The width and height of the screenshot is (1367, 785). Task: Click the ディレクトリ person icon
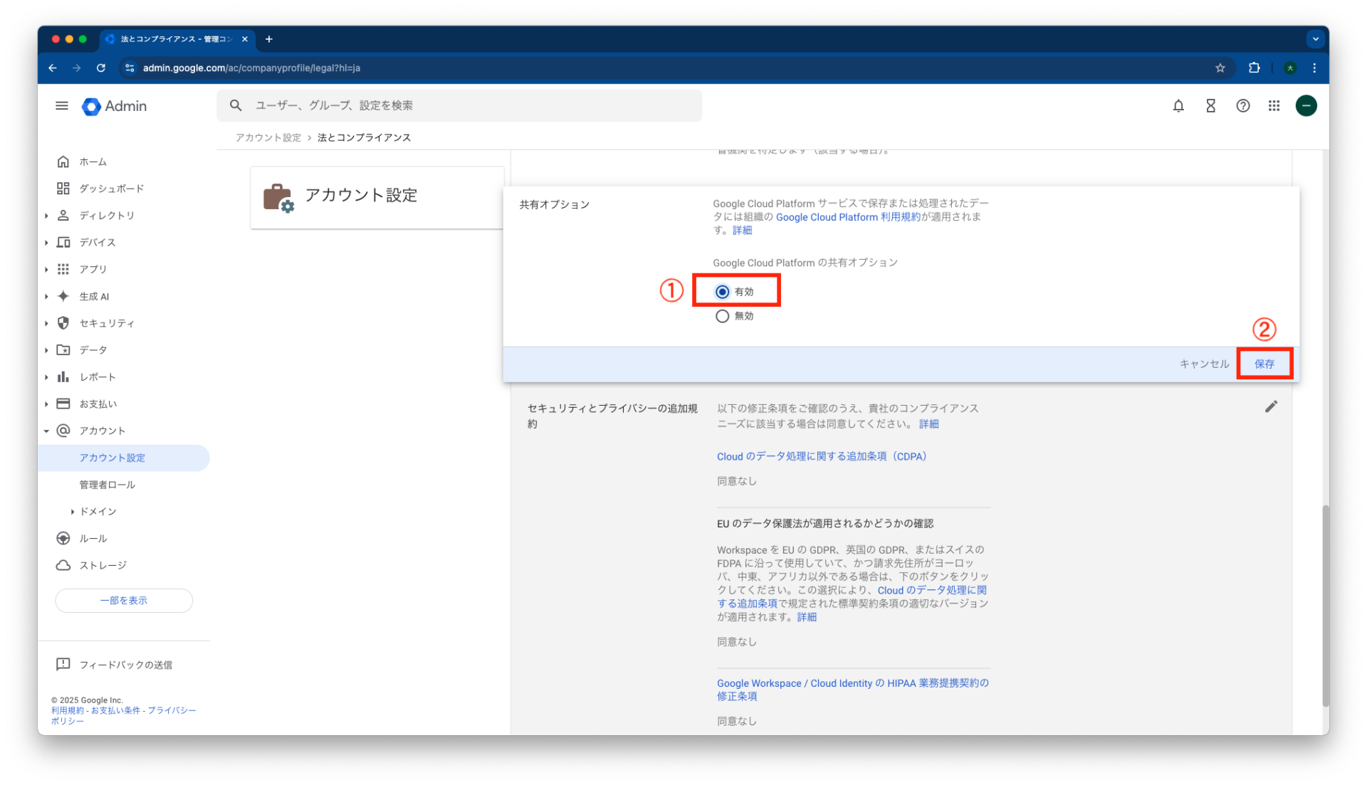(x=63, y=216)
